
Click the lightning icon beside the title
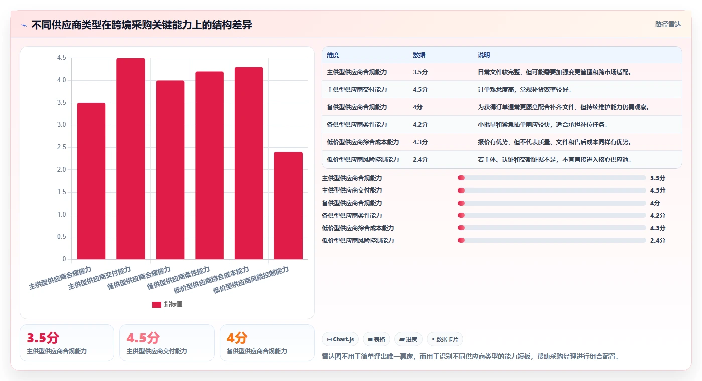[x=24, y=25]
